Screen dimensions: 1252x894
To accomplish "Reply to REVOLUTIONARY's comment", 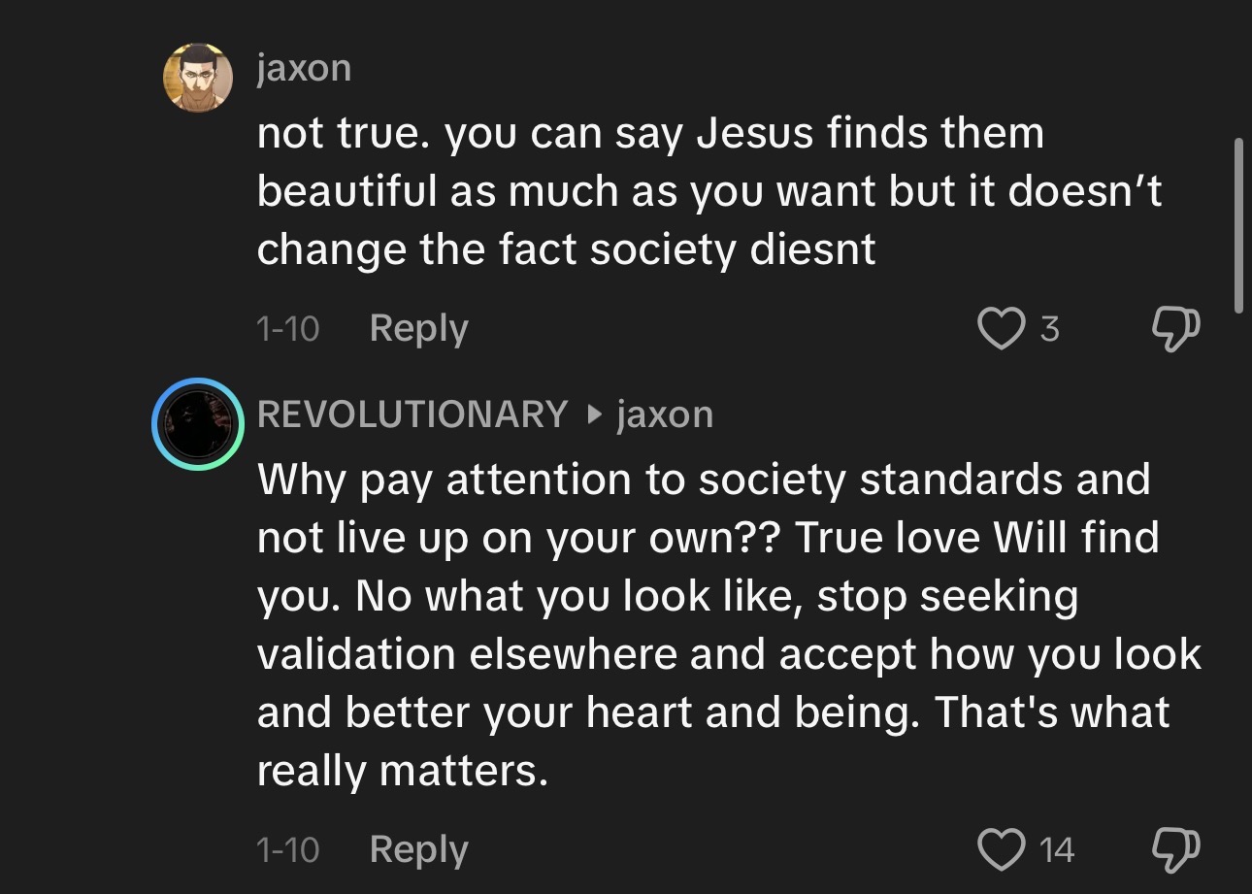I will [418, 850].
